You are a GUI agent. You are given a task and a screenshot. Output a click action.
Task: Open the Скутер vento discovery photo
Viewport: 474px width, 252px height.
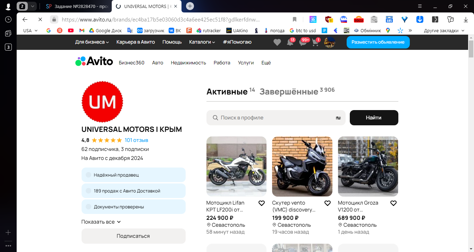302,166
